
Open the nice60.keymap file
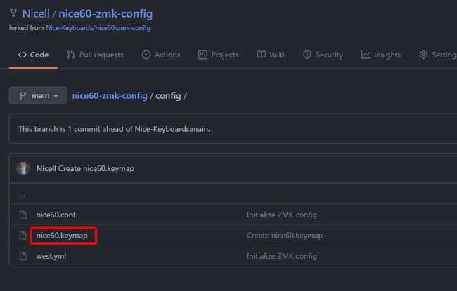point(62,236)
